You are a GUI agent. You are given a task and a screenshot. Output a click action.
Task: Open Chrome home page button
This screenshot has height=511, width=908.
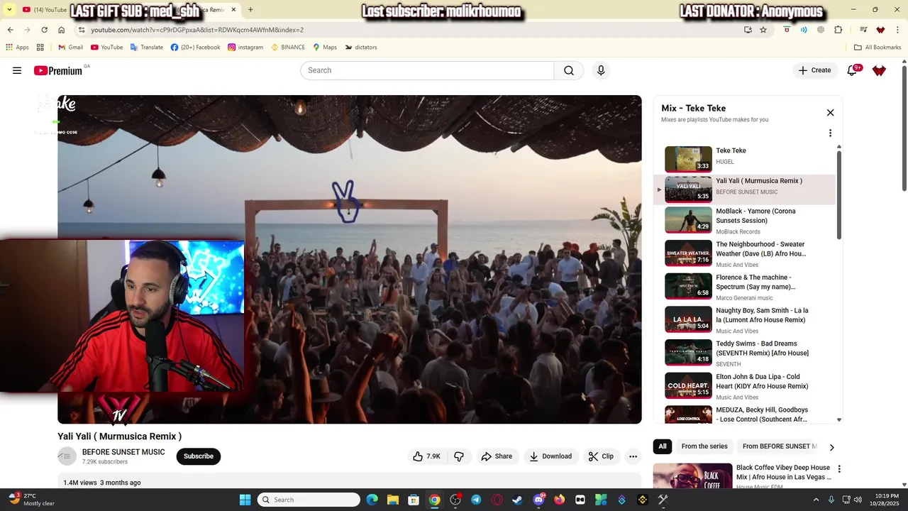[62, 30]
